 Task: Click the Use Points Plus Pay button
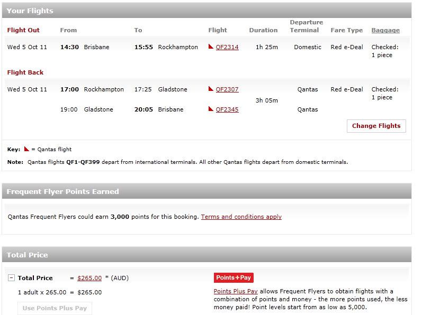pyautogui.click(x=55, y=308)
